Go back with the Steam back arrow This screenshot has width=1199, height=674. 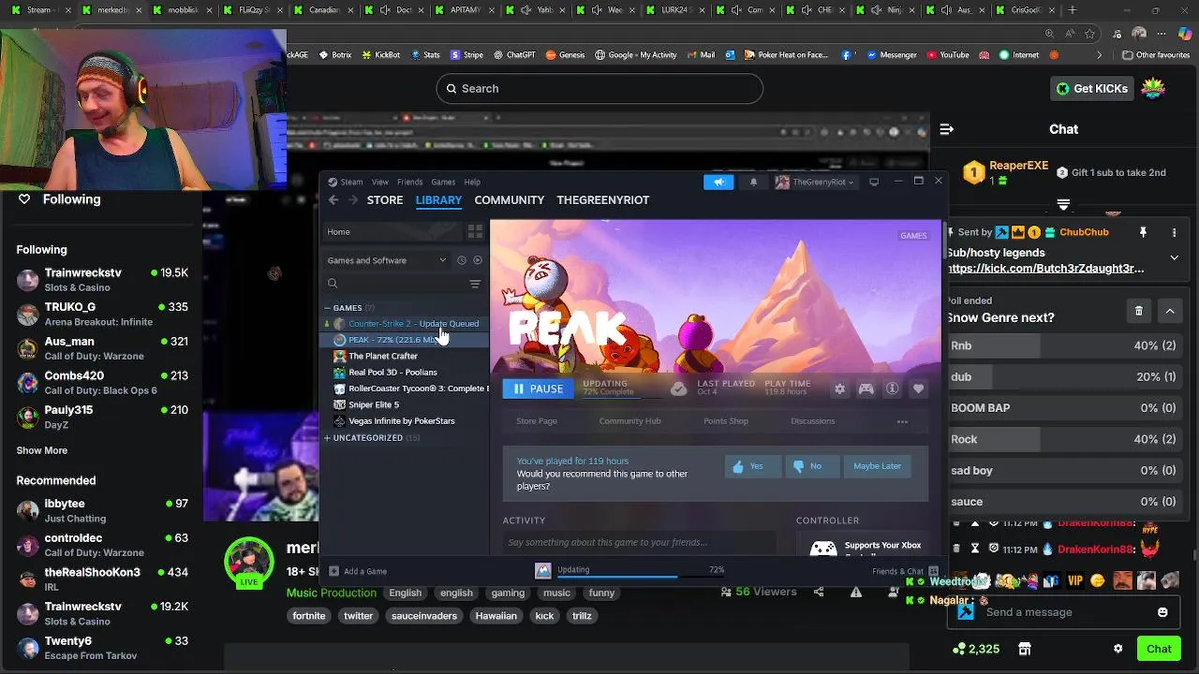click(333, 200)
